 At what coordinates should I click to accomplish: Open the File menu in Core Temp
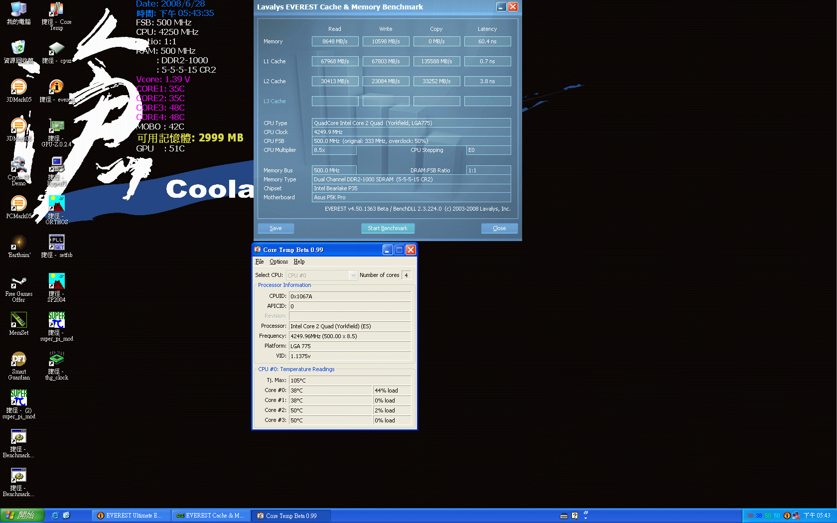259,261
